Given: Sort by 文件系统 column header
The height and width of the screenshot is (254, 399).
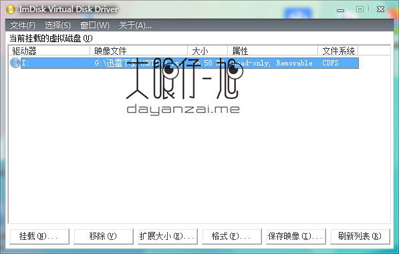Looking at the screenshot, I should (338, 51).
